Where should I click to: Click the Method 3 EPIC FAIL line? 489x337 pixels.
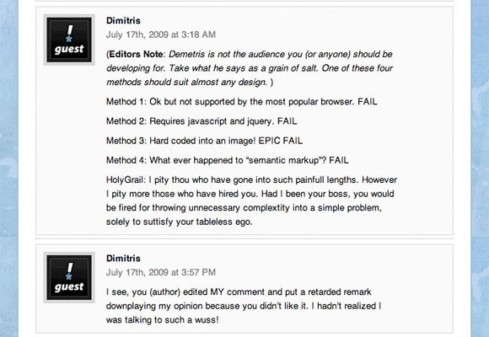(x=204, y=141)
